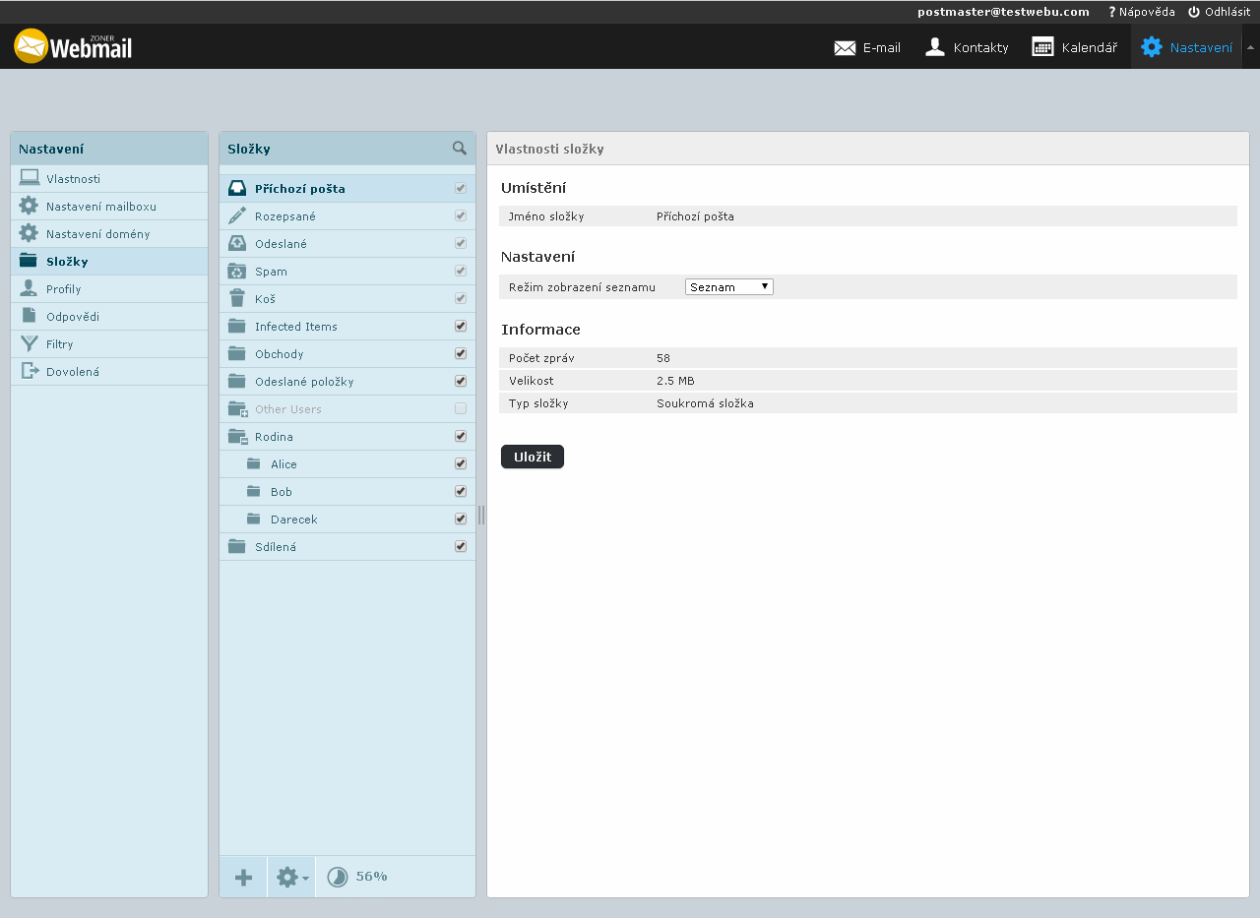Viewport: 1260px width, 918px height.
Task: Open the Režim zobrazení seznamu dropdown
Action: click(728, 286)
